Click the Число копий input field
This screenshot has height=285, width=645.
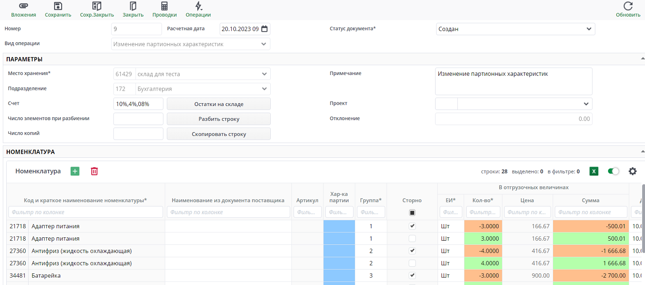(138, 134)
